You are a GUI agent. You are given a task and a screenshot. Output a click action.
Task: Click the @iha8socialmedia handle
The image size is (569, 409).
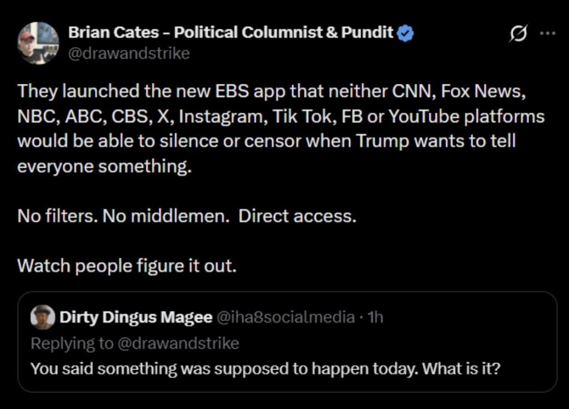tap(284, 317)
